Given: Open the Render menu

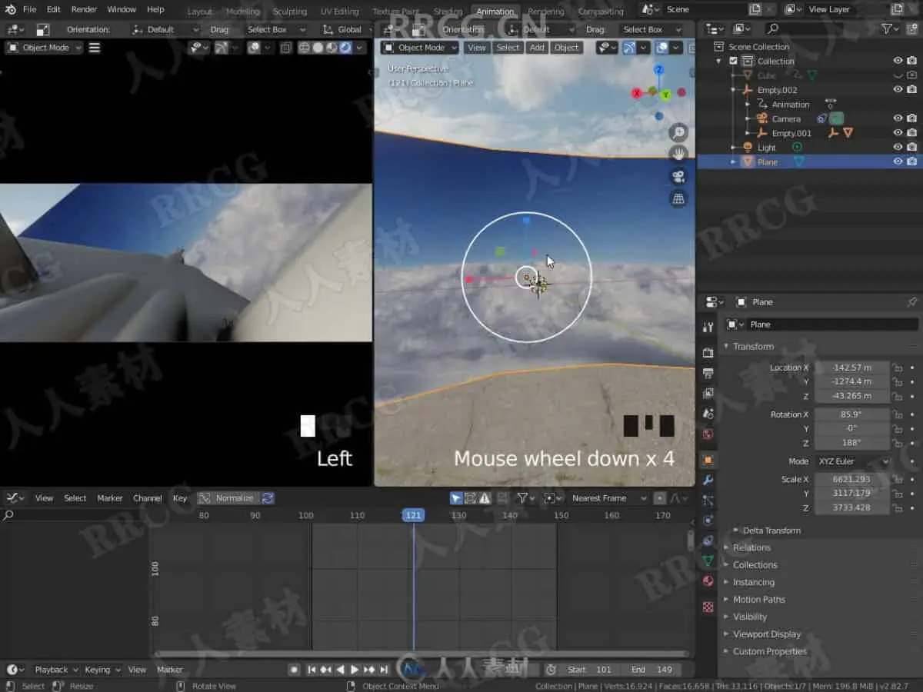Looking at the screenshot, I should [84, 9].
